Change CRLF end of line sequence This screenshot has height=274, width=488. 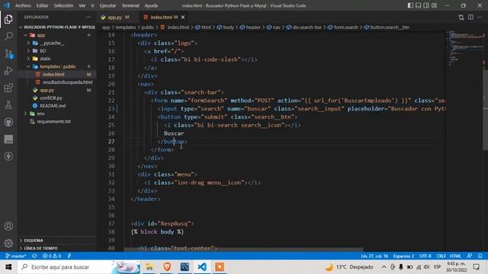click(441, 256)
